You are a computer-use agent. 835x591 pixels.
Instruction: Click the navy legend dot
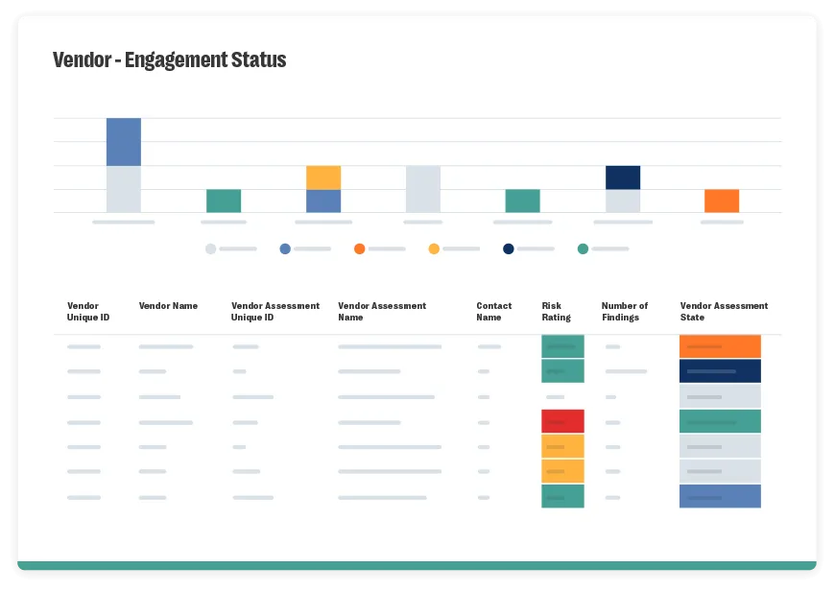pos(509,249)
